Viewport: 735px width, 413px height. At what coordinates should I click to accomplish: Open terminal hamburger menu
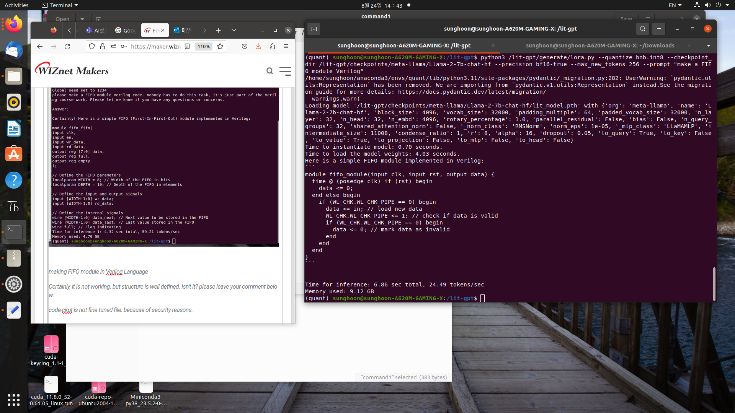click(x=659, y=29)
